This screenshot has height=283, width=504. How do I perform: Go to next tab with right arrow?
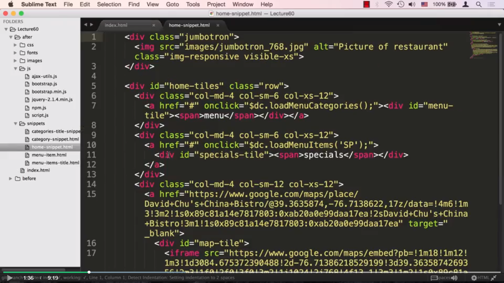coord(92,25)
